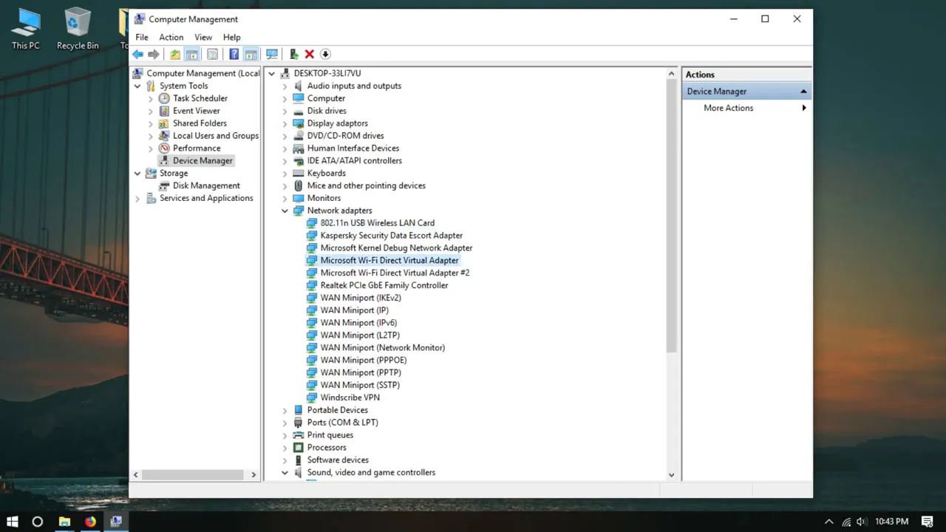Click the device list vertical scrollbar thumb

[671, 216]
